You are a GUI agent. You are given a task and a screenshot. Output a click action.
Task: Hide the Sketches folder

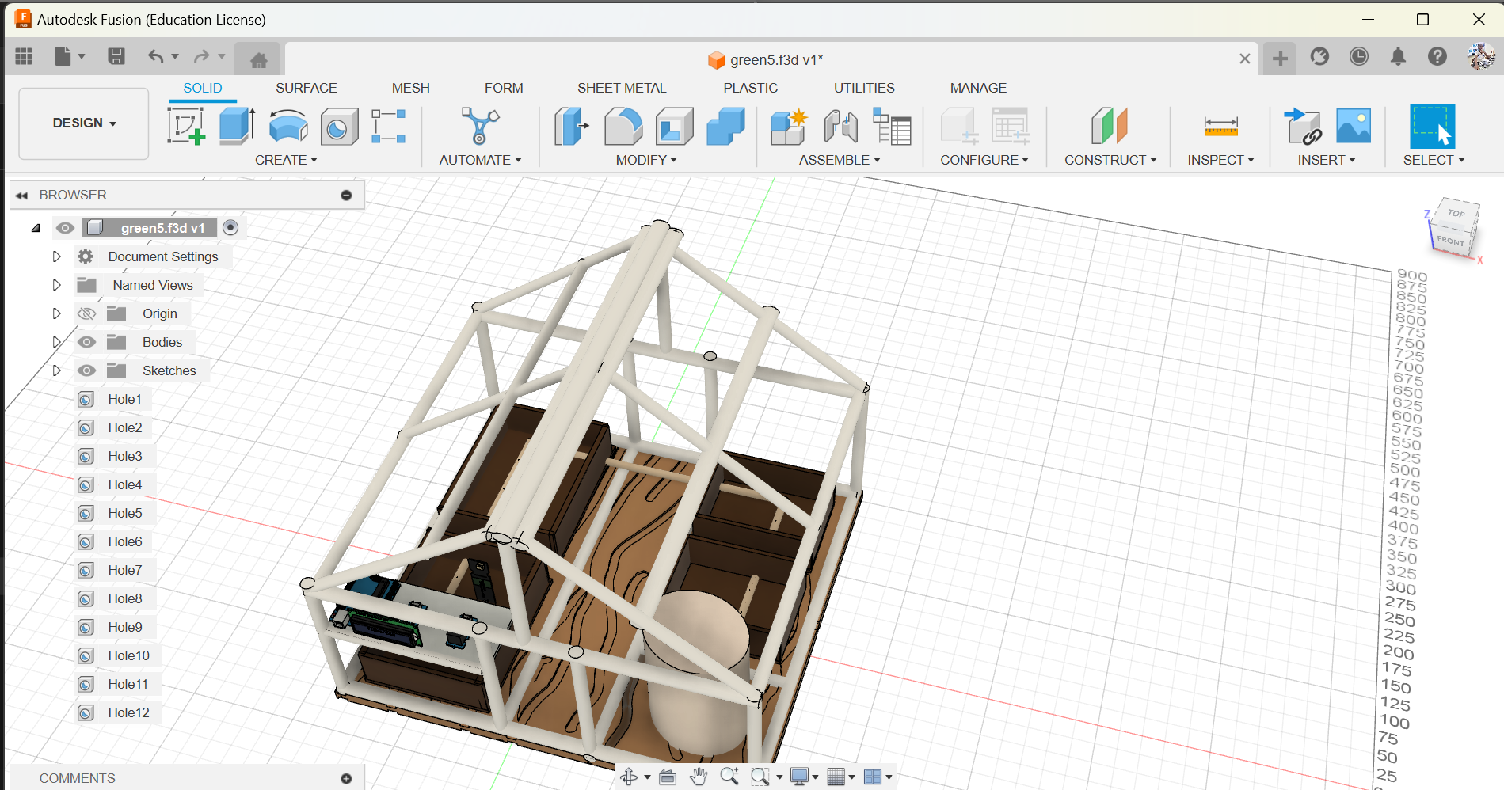click(x=86, y=370)
